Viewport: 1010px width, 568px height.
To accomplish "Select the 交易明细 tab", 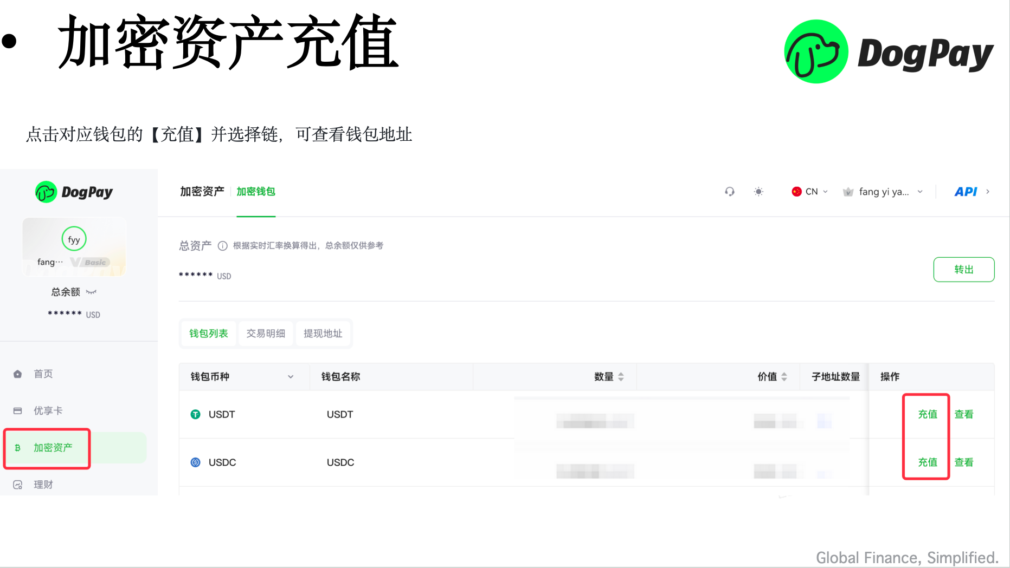I will tap(266, 334).
